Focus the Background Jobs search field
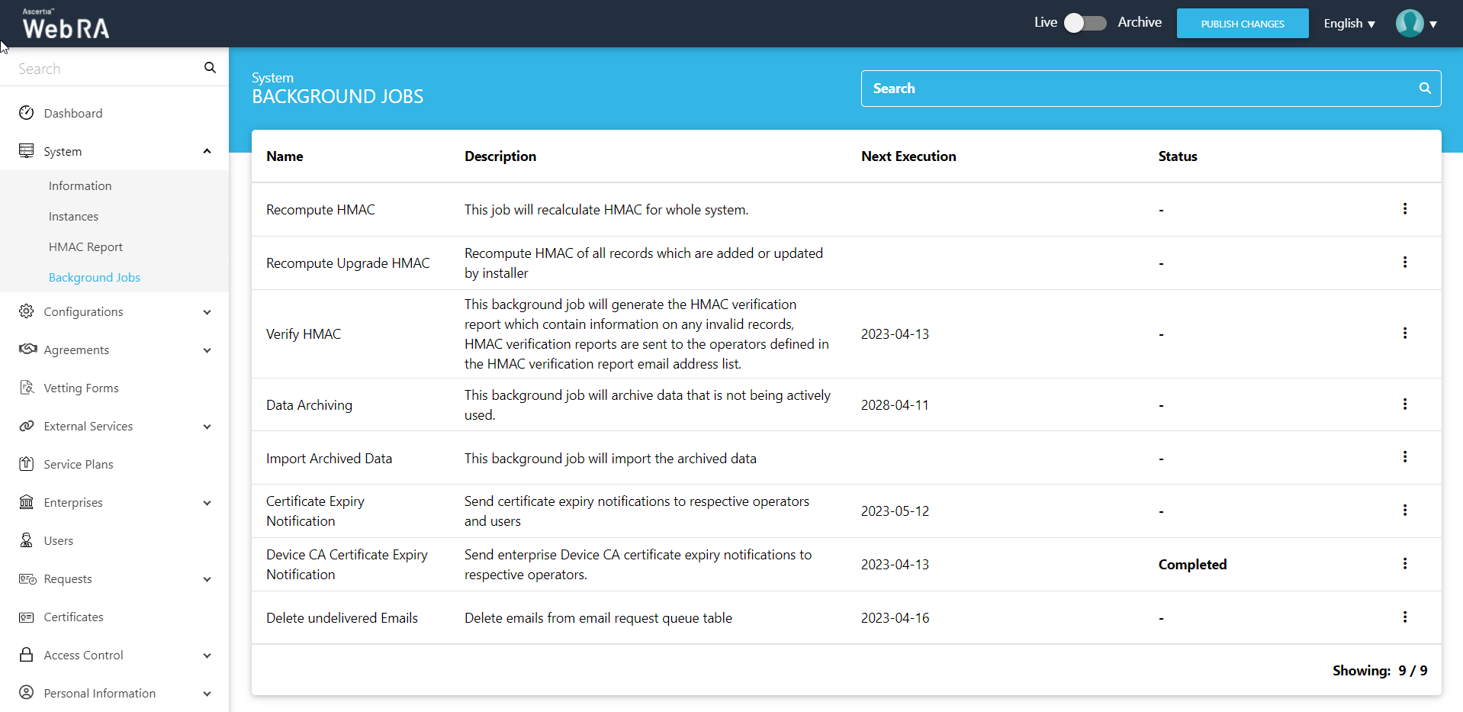 coord(1137,89)
